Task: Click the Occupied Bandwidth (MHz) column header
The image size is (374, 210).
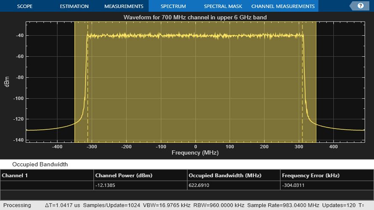Action: click(225, 175)
